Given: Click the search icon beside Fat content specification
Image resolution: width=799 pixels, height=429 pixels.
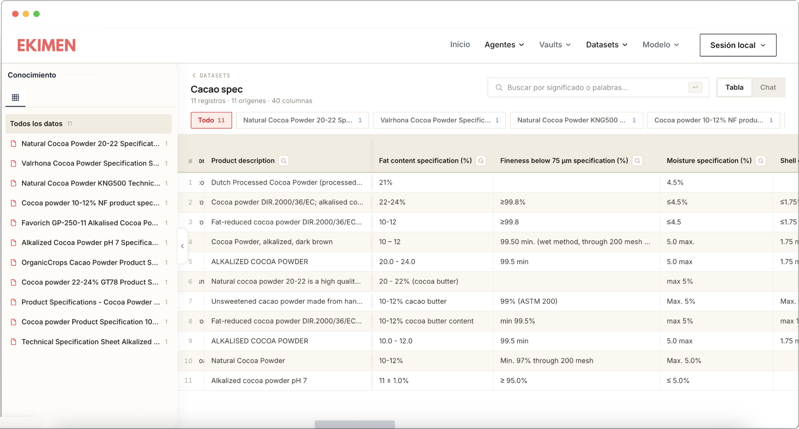Looking at the screenshot, I should tap(481, 161).
